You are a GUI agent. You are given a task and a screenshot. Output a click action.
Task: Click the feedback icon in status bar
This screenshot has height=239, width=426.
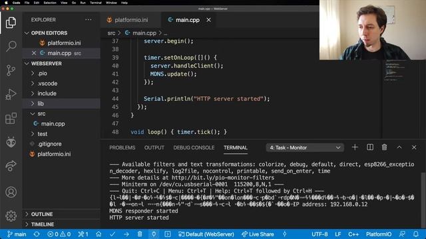[x=402, y=234]
